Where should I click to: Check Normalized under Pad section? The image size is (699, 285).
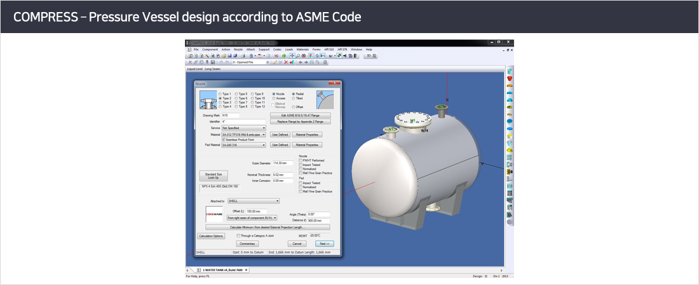point(301,187)
